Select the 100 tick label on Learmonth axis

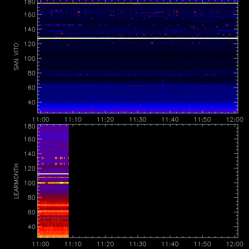[x=30, y=183]
